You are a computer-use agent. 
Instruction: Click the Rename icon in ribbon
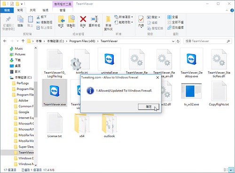tap(94, 19)
